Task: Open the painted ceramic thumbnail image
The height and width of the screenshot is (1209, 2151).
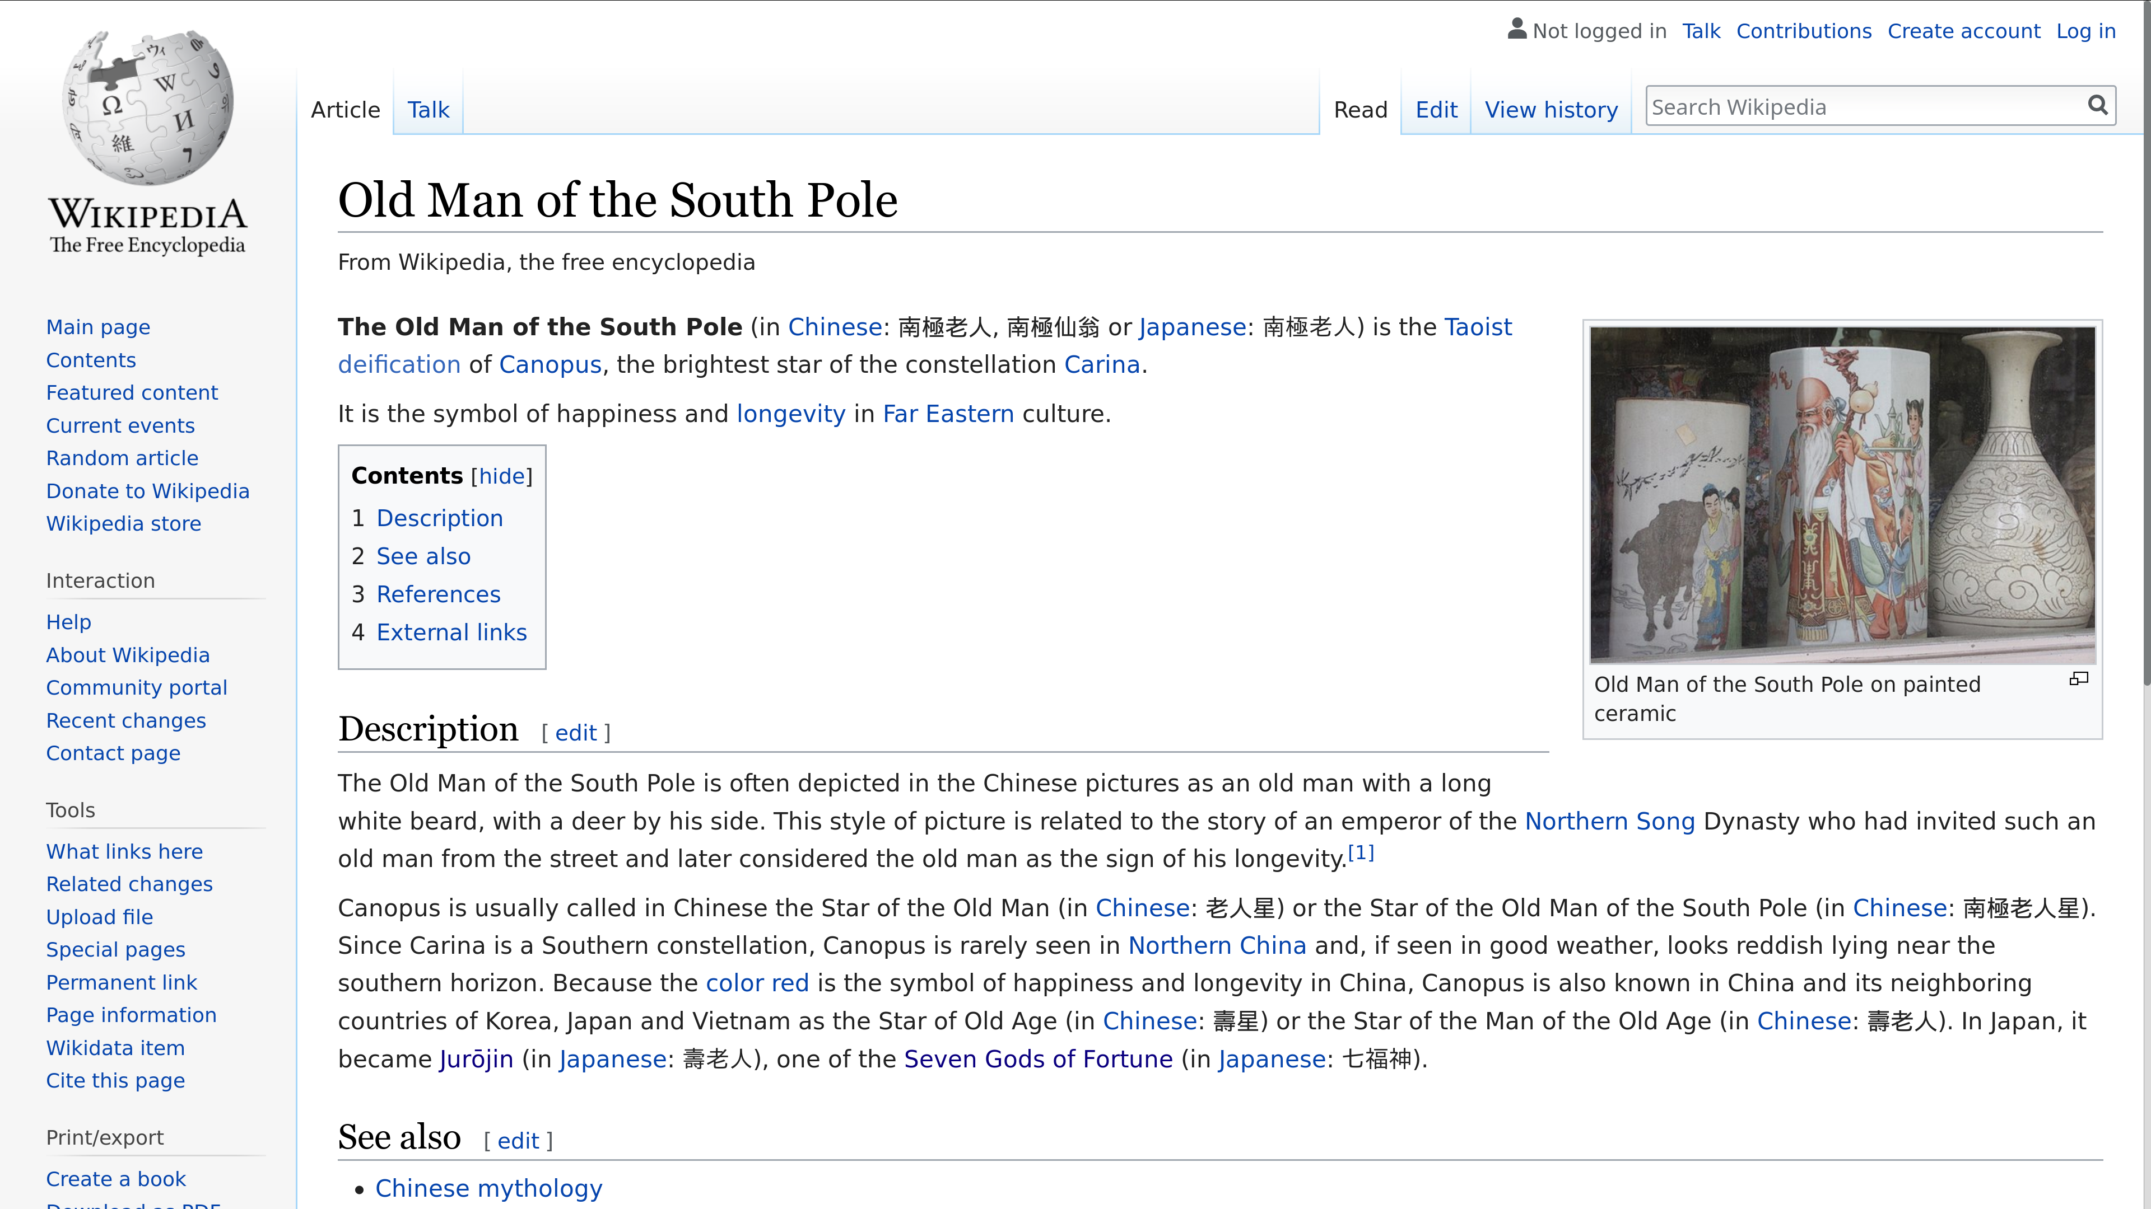Action: (x=1843, y=495)
